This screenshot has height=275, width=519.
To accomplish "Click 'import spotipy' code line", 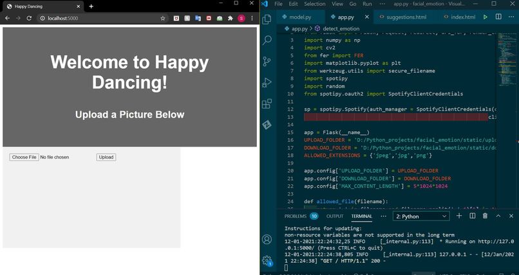I will [326, 78].
